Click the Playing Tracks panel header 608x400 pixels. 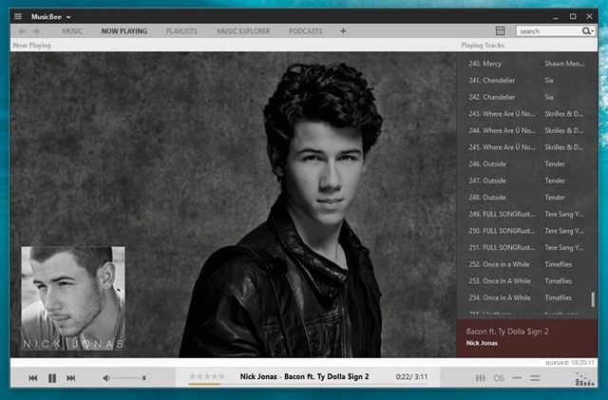tap(483, 45)
